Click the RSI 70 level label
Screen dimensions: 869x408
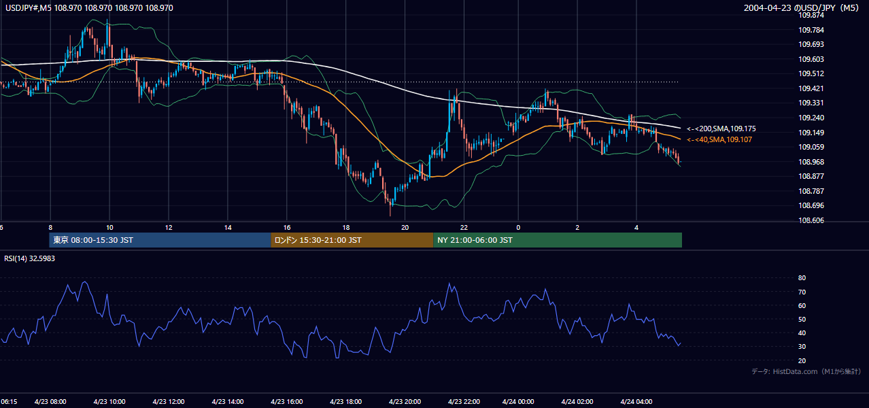point(802,292)
